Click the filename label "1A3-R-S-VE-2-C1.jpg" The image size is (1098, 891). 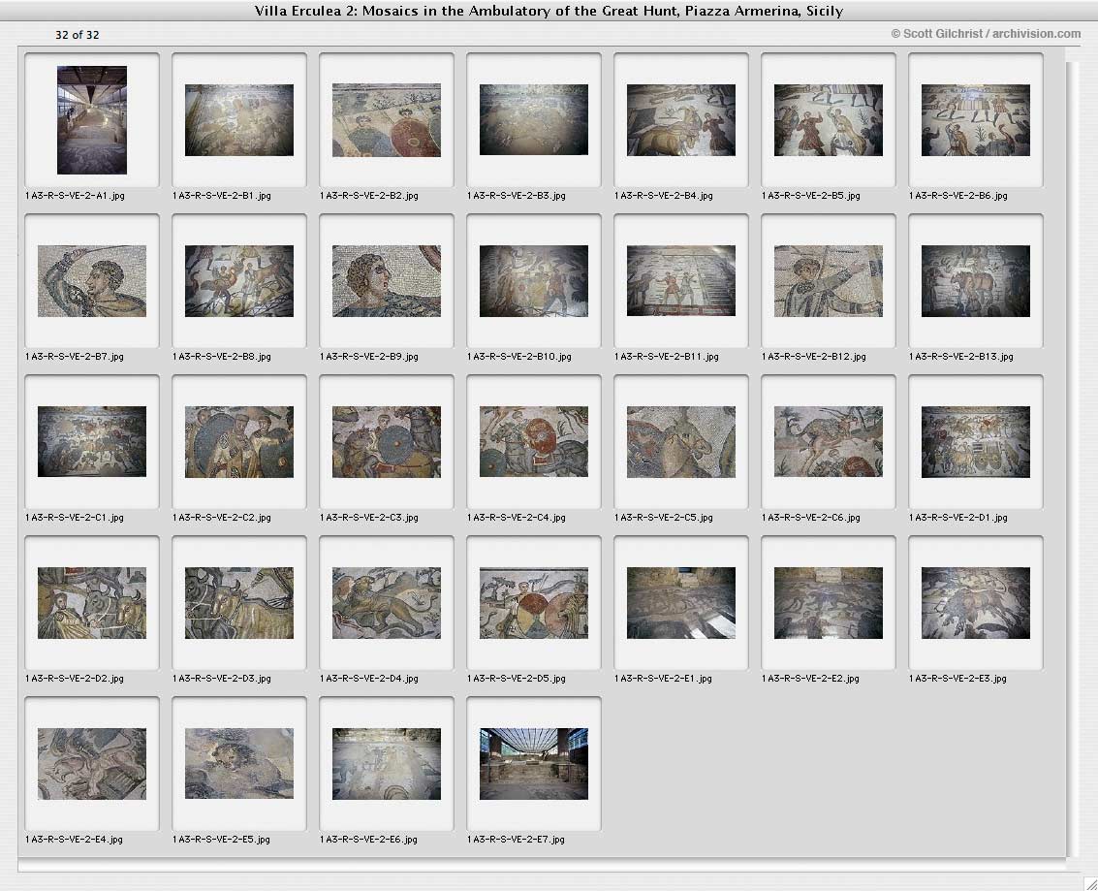(75, 518)
